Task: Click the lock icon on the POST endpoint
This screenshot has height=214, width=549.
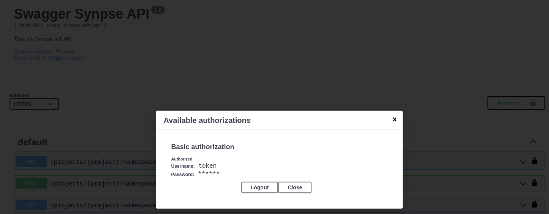Action: tap(535, 183)
